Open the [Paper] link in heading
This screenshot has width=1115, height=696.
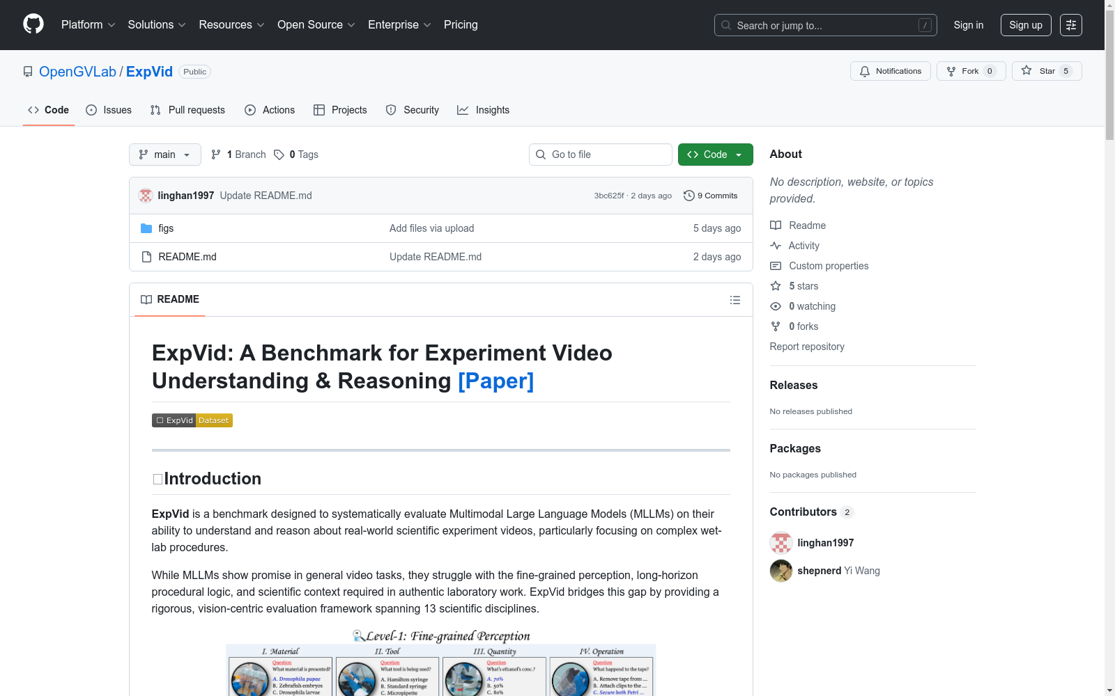(x=496, y=381)
